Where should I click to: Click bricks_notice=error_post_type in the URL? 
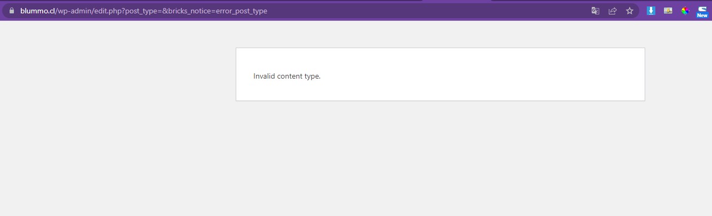coord(217,11)
